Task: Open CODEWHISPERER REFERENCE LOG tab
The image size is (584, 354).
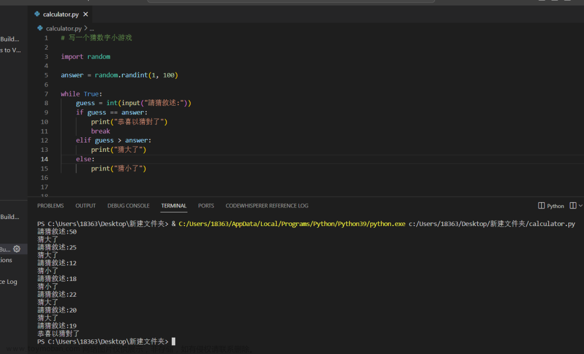Action: point(267,206)
